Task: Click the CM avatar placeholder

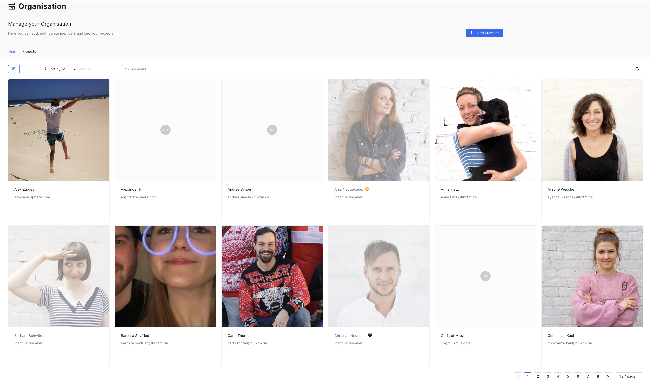Action: pos(485,276)
